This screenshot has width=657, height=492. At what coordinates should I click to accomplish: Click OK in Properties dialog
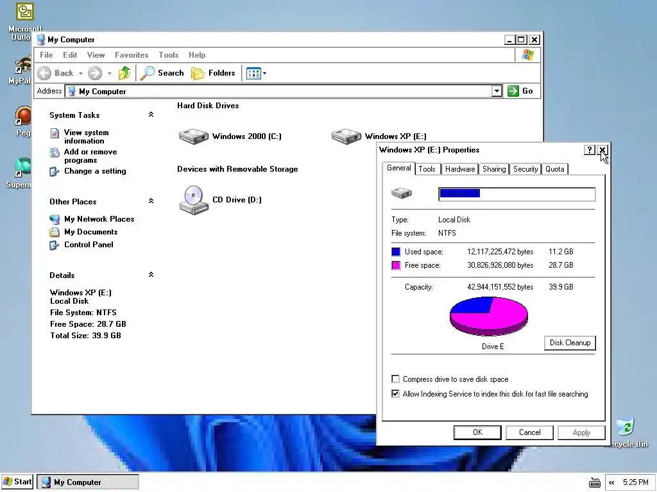477,432
